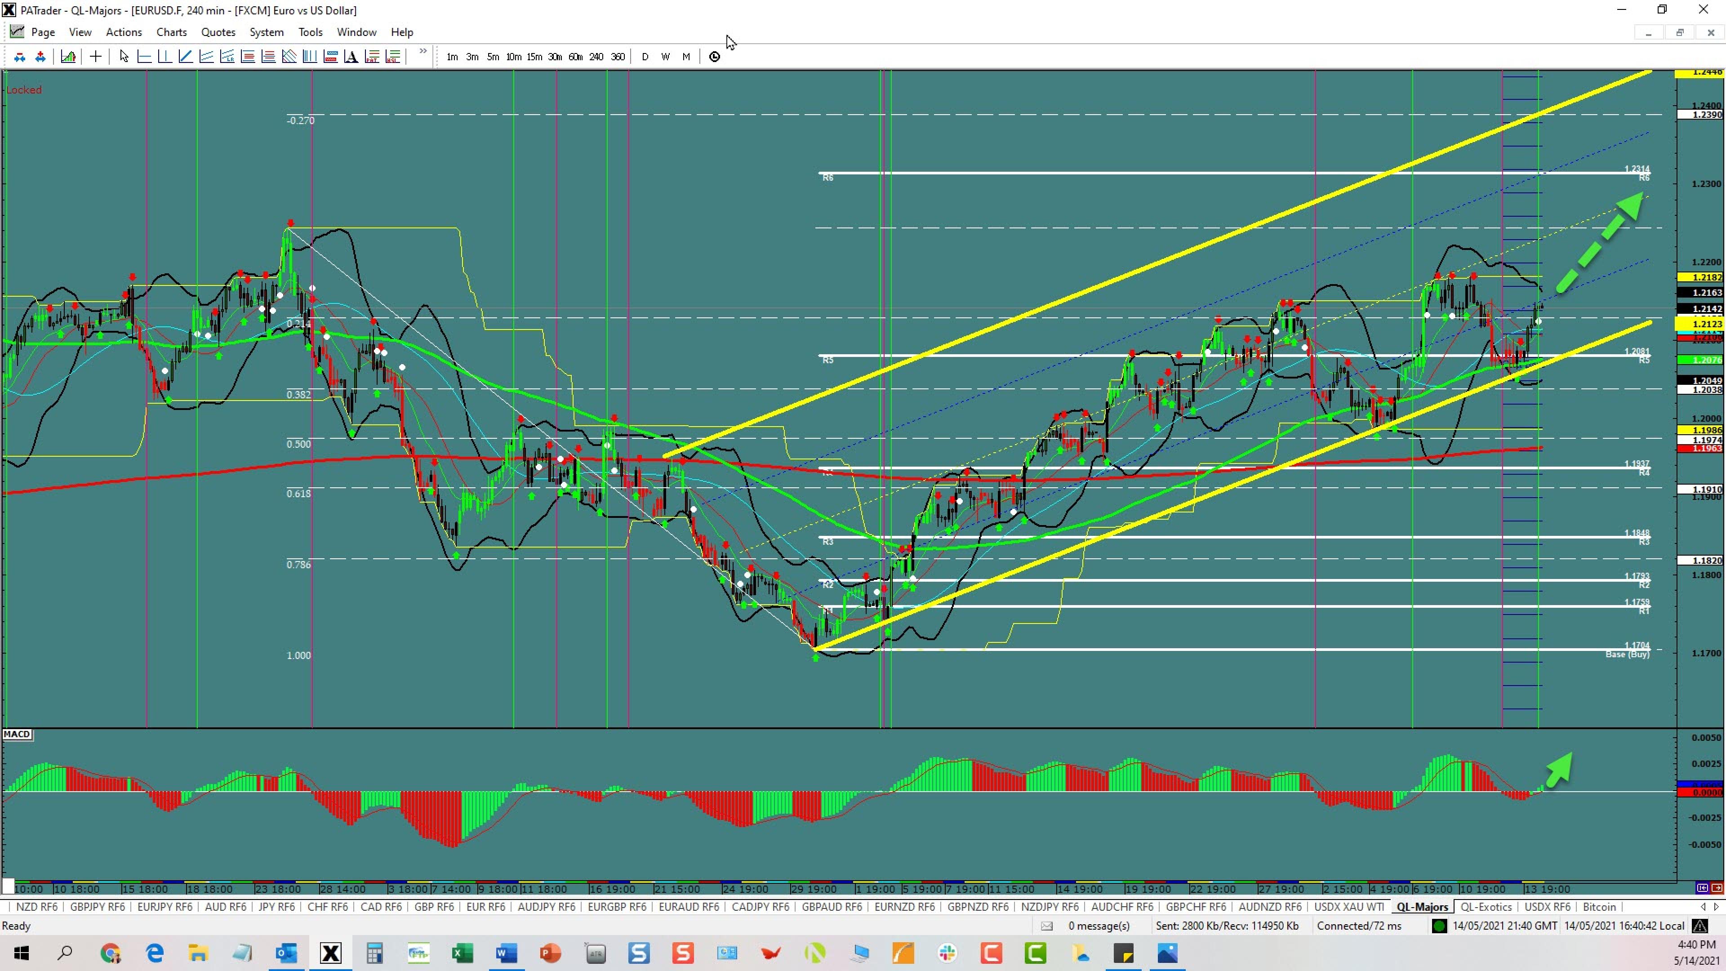Open the Charts menu

click(x=172, y=32)
